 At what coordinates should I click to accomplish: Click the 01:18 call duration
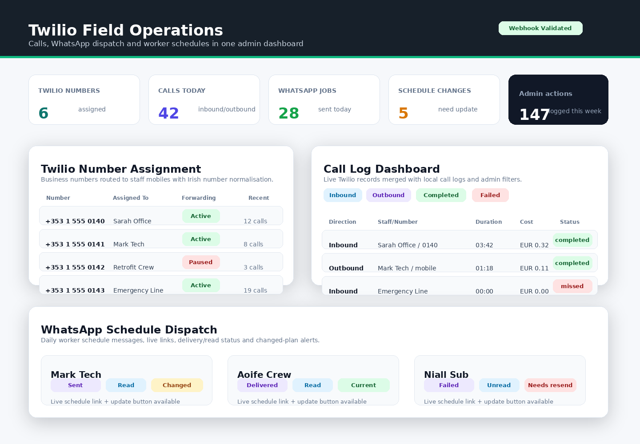tap(484, 268)
